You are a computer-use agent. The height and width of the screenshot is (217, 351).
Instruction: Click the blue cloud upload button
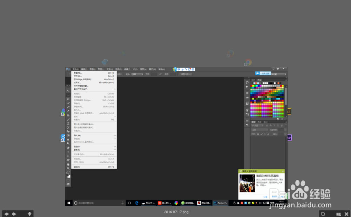tap(263, 73)
